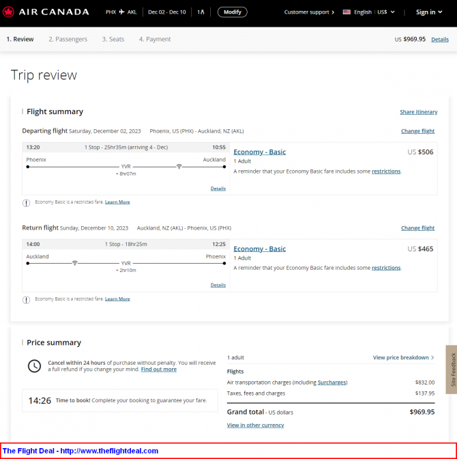Click the airplane icon between PHX and AKL

click(121, 12)
